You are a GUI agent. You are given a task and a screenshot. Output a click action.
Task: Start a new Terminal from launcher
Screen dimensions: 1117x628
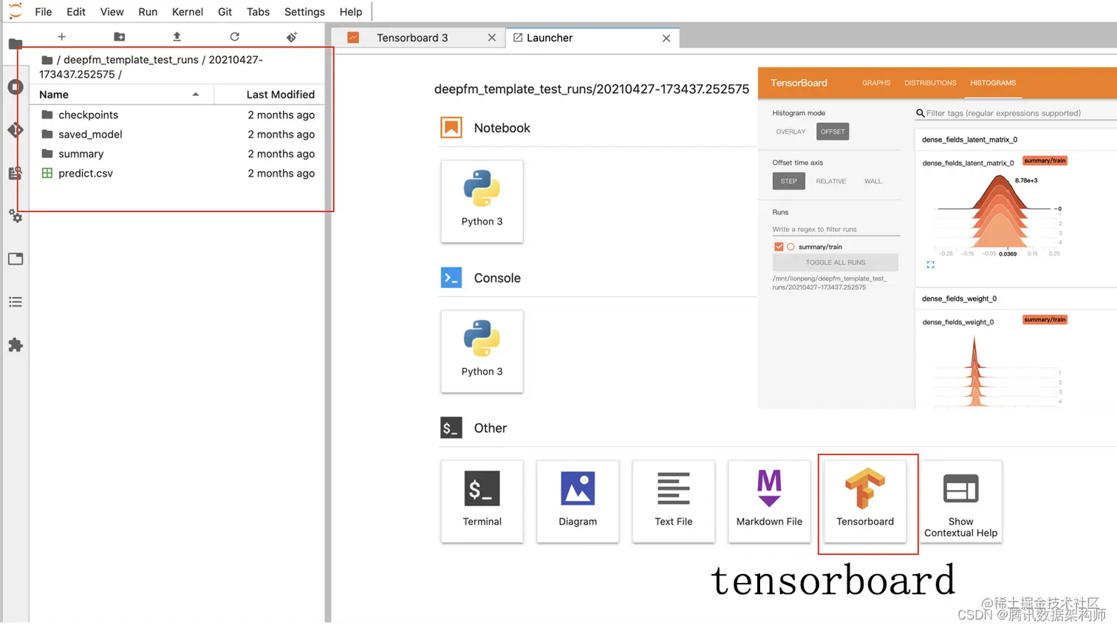[482, 501]
